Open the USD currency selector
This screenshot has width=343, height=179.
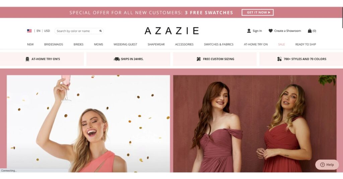click(47, 31)
